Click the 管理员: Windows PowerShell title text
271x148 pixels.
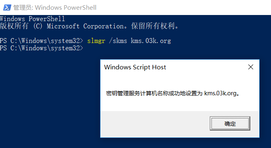coord(55,8)
